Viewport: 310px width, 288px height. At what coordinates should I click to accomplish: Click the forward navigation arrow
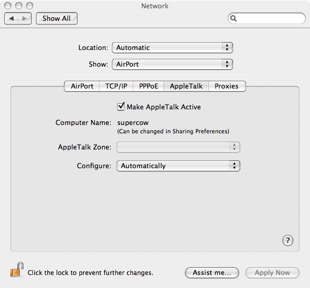coord(24,19)
